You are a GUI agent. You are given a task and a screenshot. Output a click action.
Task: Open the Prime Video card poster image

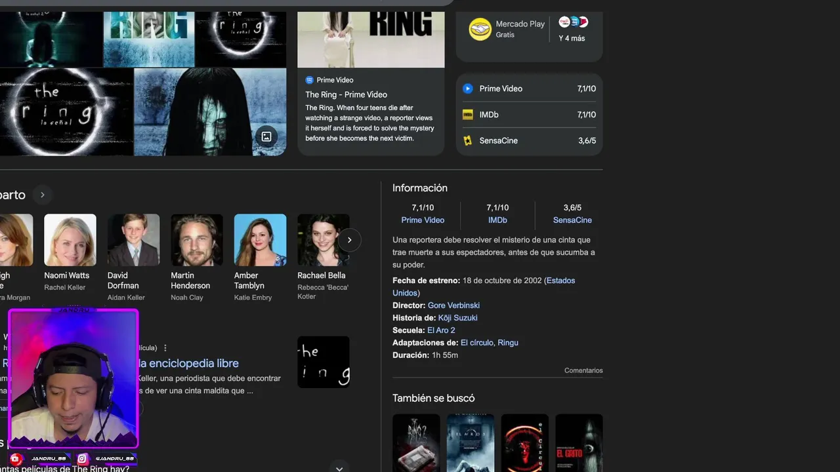point(371,39)
